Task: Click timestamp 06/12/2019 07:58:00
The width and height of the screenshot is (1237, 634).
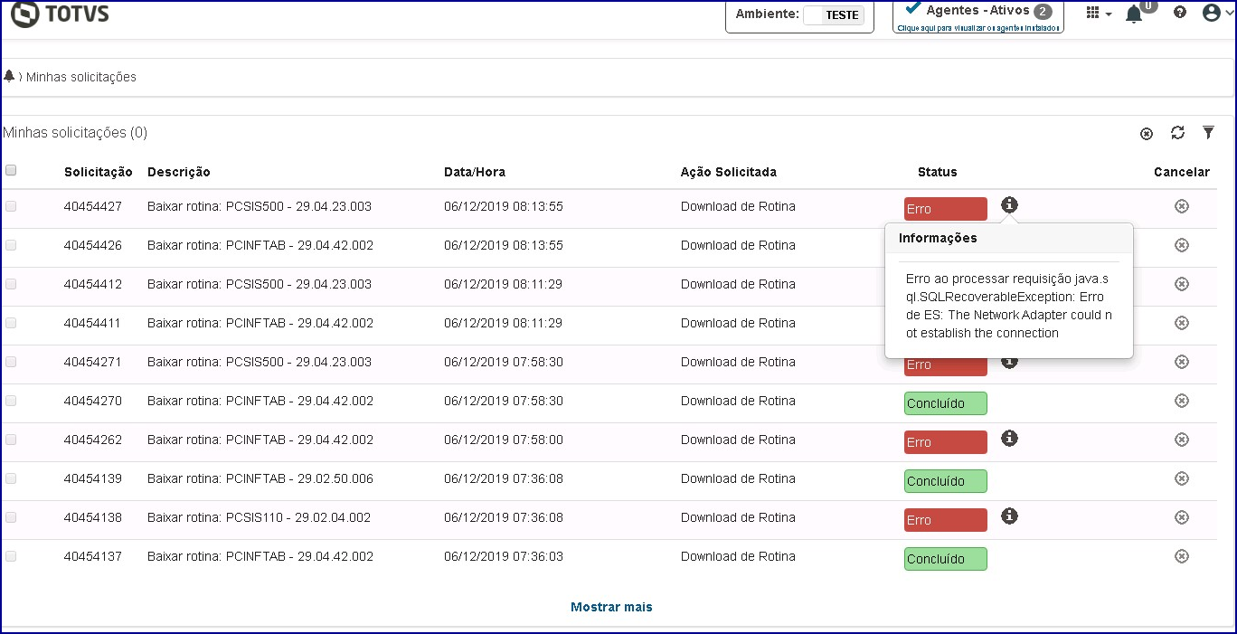Action: 504,440
